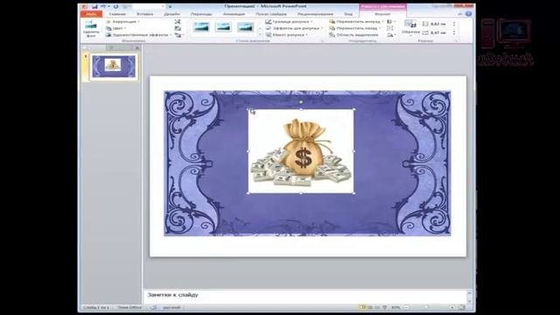The height and width of the screenshot is (315, 560).
Task: Open Макет рисунка (Picture Layout) dropdown
Action: 287,35
